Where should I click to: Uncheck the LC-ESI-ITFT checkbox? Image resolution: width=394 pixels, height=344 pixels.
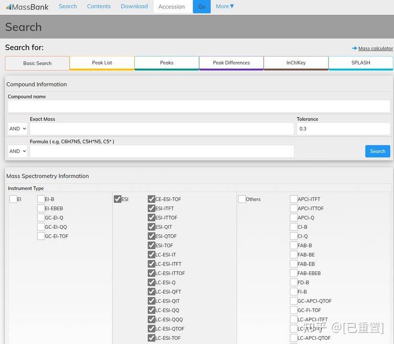[x=151, y=264]
